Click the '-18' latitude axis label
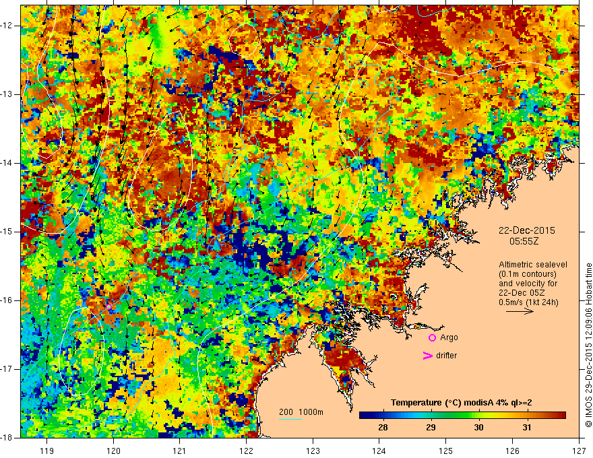Viewport: 593px width, 458px height. pyautogui.click(x=7, y=438)
